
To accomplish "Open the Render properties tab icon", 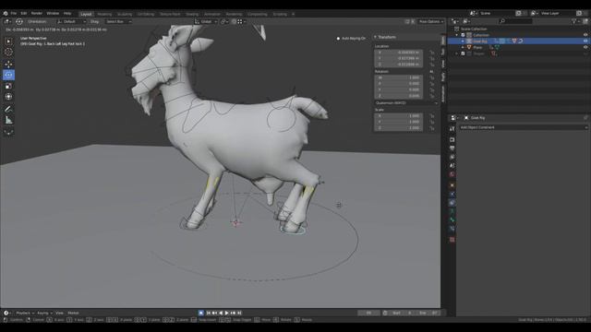I will 452,139.
